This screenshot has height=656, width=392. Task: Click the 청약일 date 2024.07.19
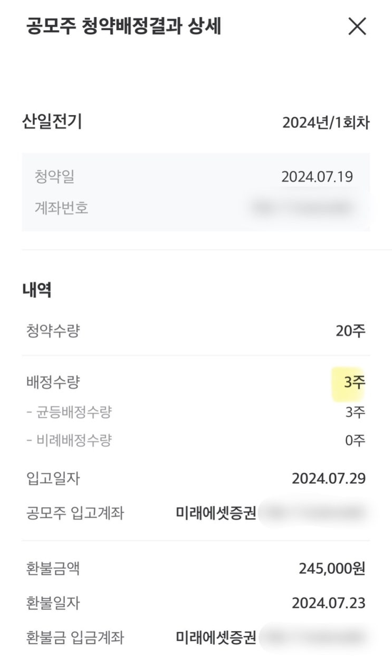[x=317, y=176]
